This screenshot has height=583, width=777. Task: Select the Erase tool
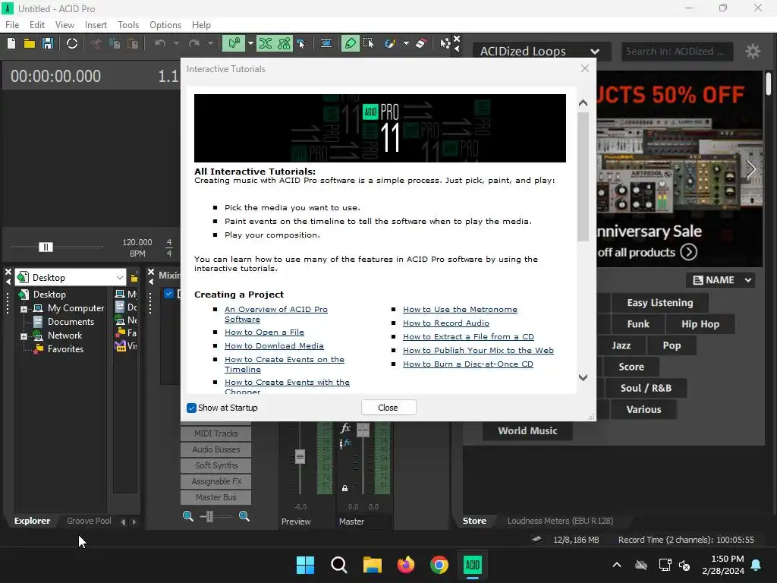[420, 43]
